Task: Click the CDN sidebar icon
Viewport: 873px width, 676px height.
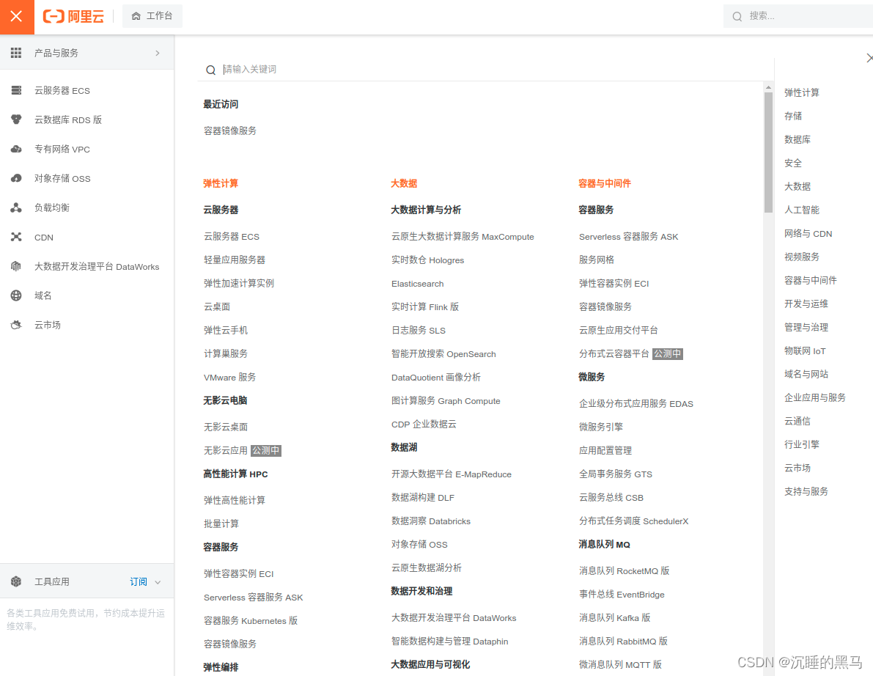Action: pyautogui.click(x=16, y=238)
